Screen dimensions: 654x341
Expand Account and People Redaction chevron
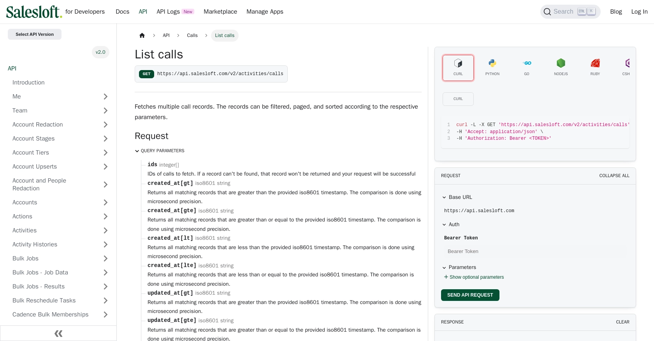click(105, 185)
